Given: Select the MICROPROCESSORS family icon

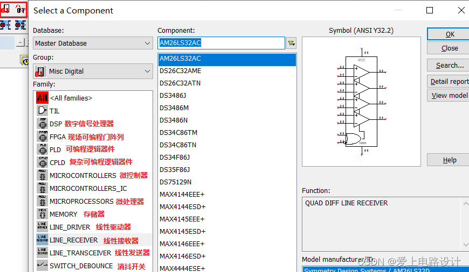Looking at the screenshot, I should 42,201.
